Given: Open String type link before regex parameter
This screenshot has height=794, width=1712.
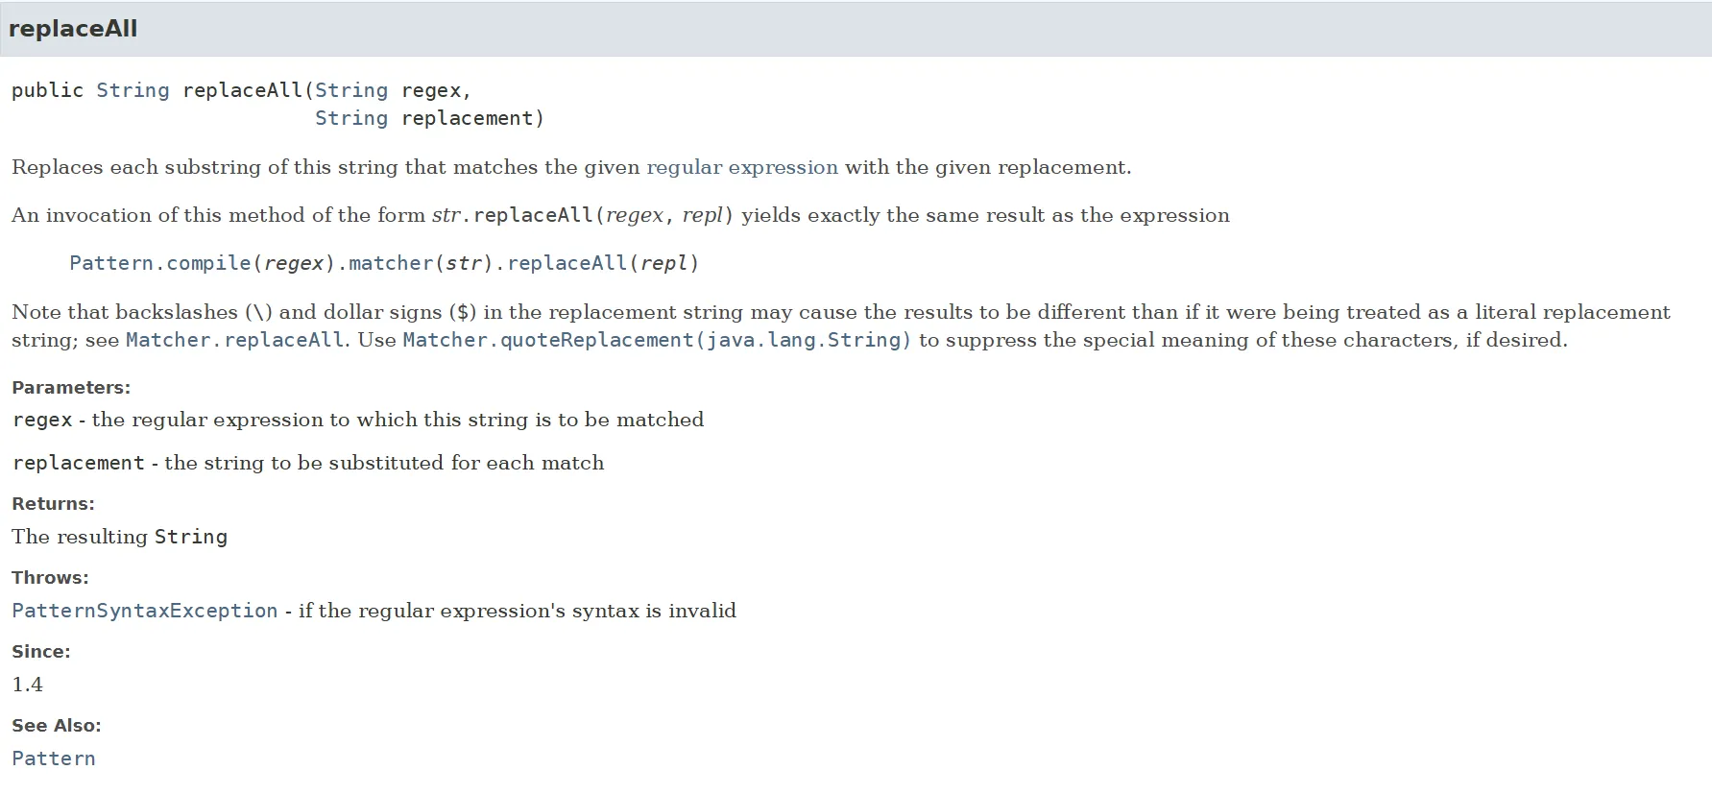Looking at the screenshot, I should tap(351, 90).
